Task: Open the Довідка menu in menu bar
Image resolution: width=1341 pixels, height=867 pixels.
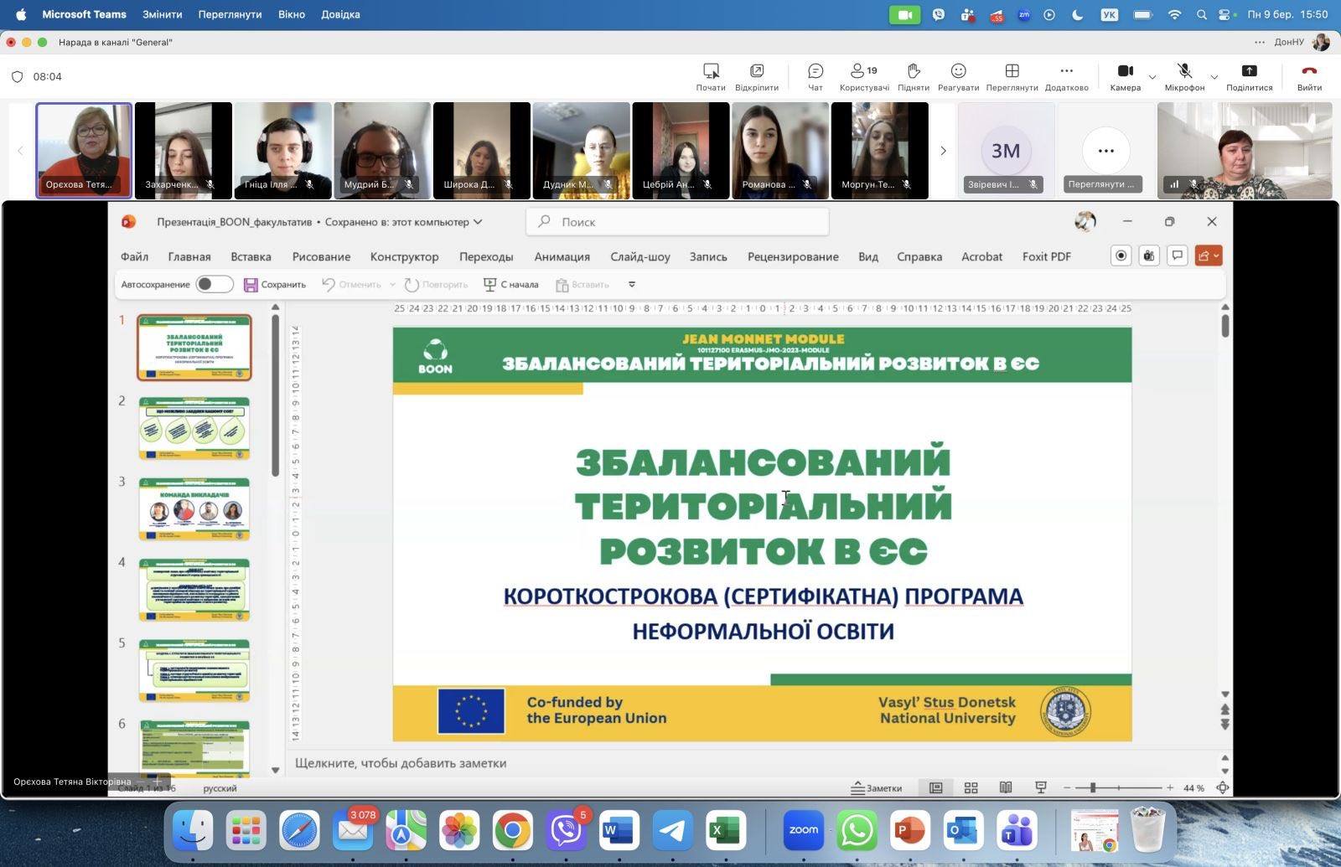Action: (x=340, y=14)
